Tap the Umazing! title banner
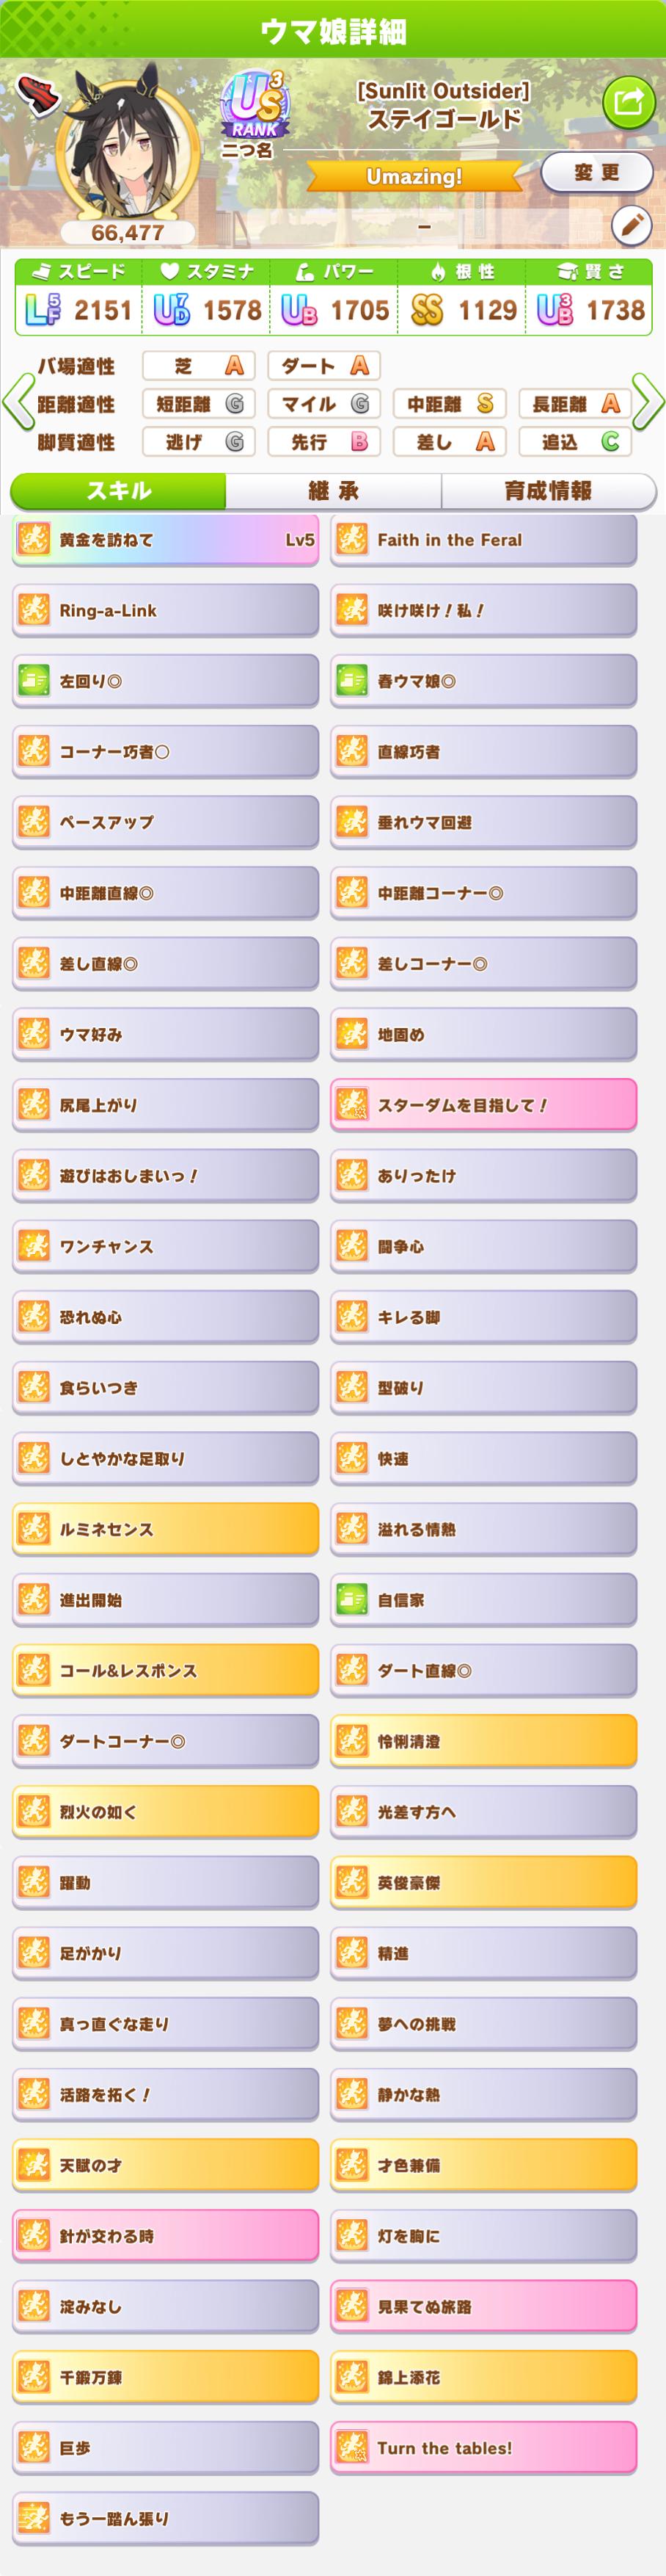 [414, 177]
